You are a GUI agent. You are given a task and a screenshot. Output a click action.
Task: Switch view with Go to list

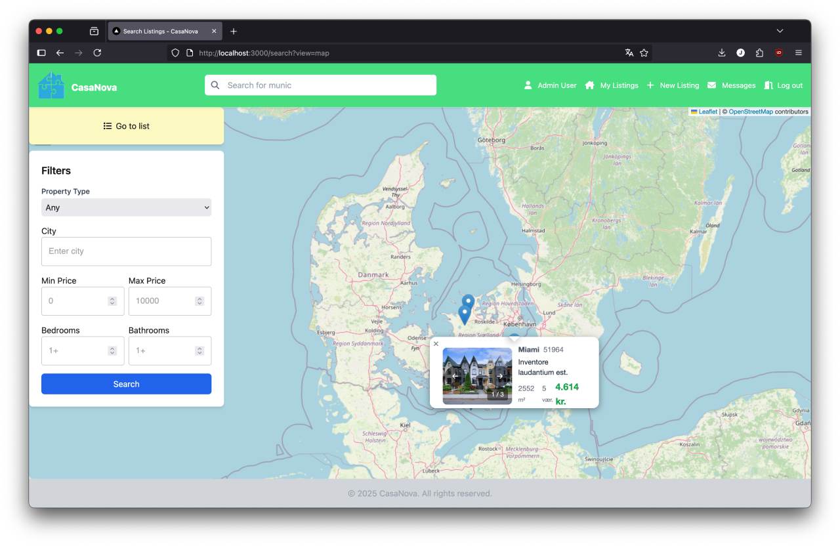point(126,126)
